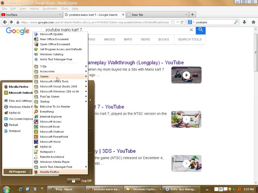Play the first Mario Kart video thumbnail
Viewport: 258px width, 193px height.
(x=186, y=75)
